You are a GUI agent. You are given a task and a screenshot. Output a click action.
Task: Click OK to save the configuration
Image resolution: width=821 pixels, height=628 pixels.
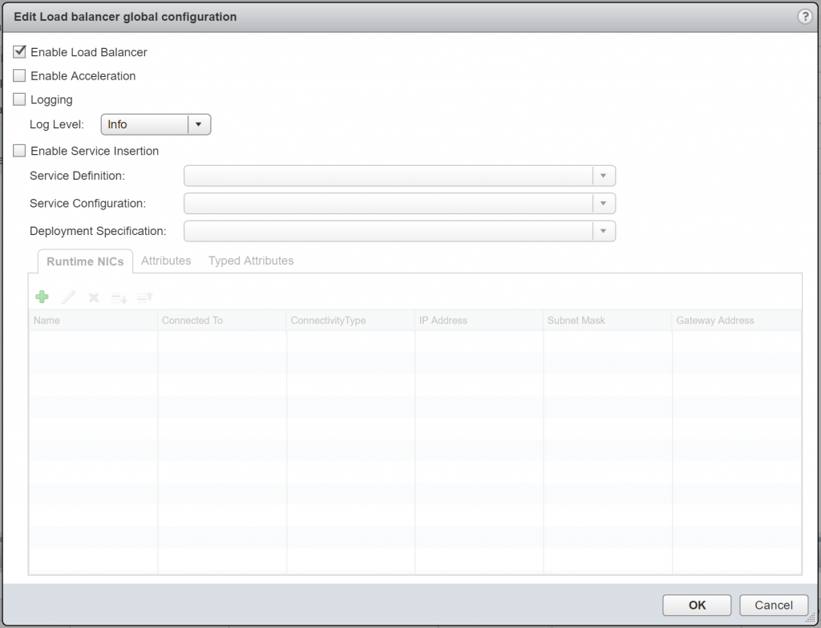click(696, 605)
